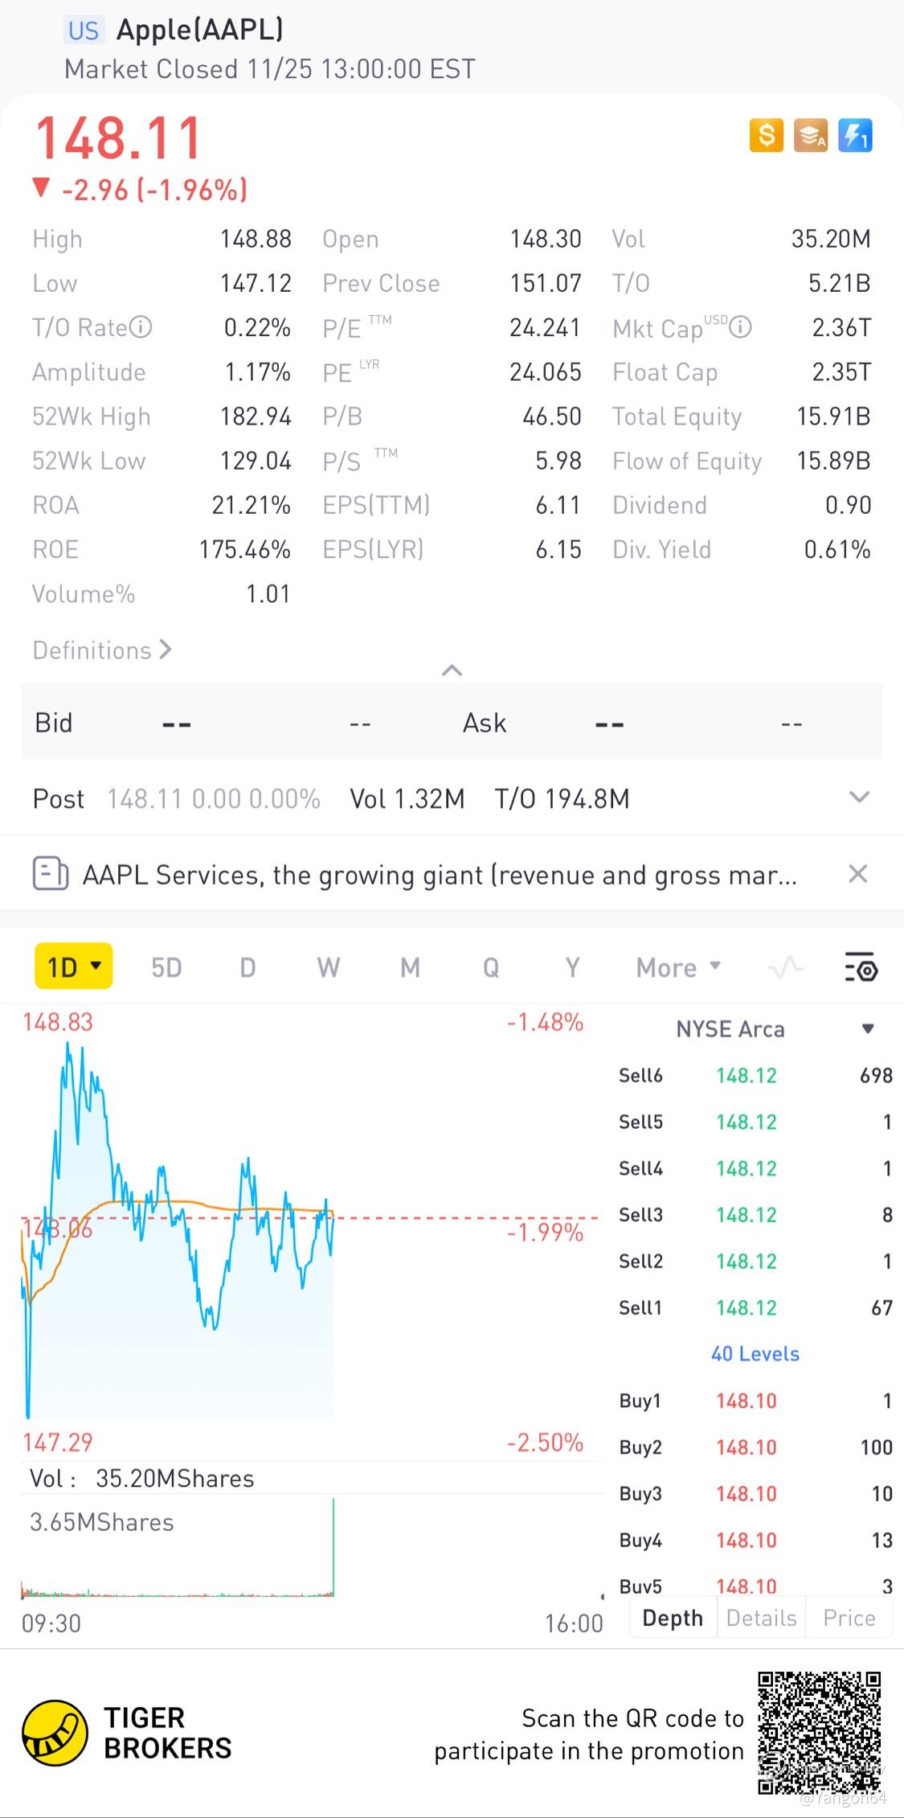Open the More timeframes dropdown

click(x=678, y=967)
